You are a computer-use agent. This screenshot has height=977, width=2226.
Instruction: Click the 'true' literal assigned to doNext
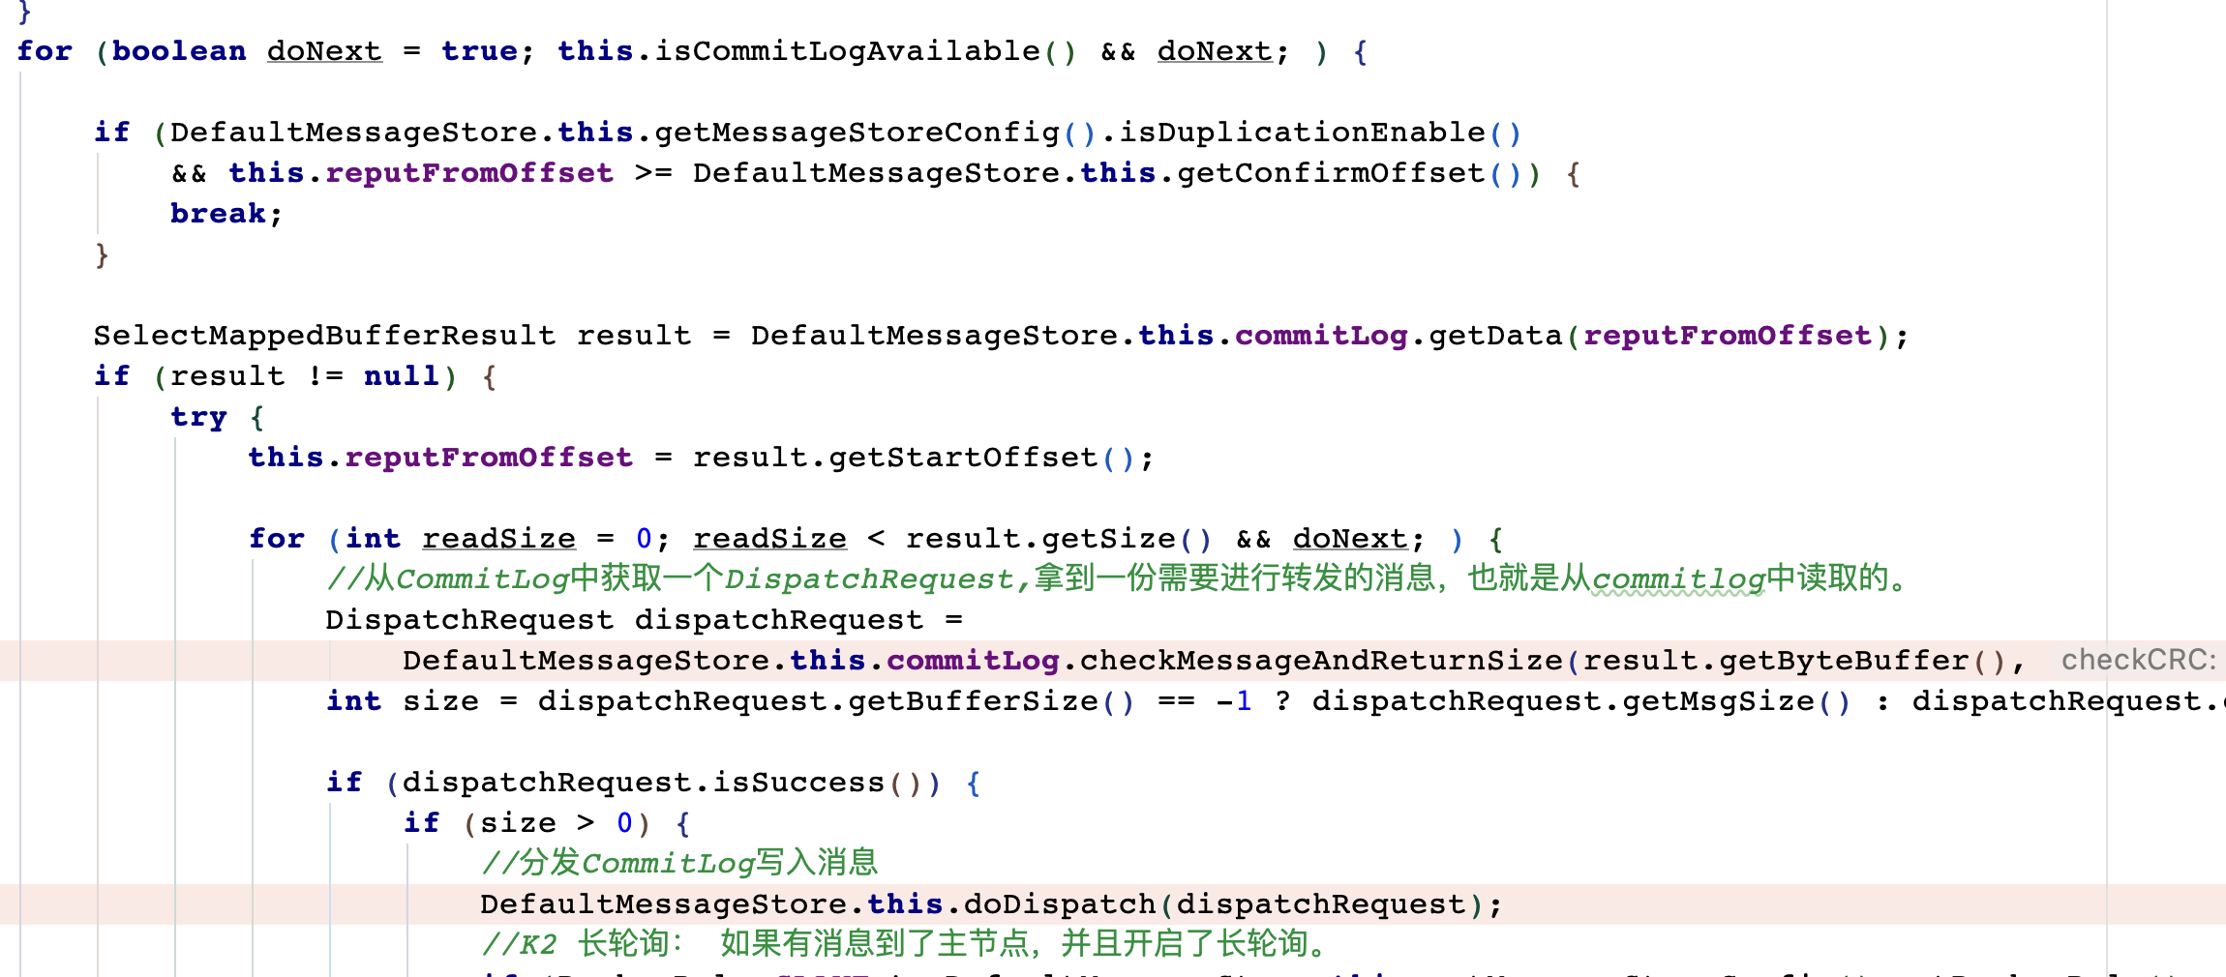point(479,51)
